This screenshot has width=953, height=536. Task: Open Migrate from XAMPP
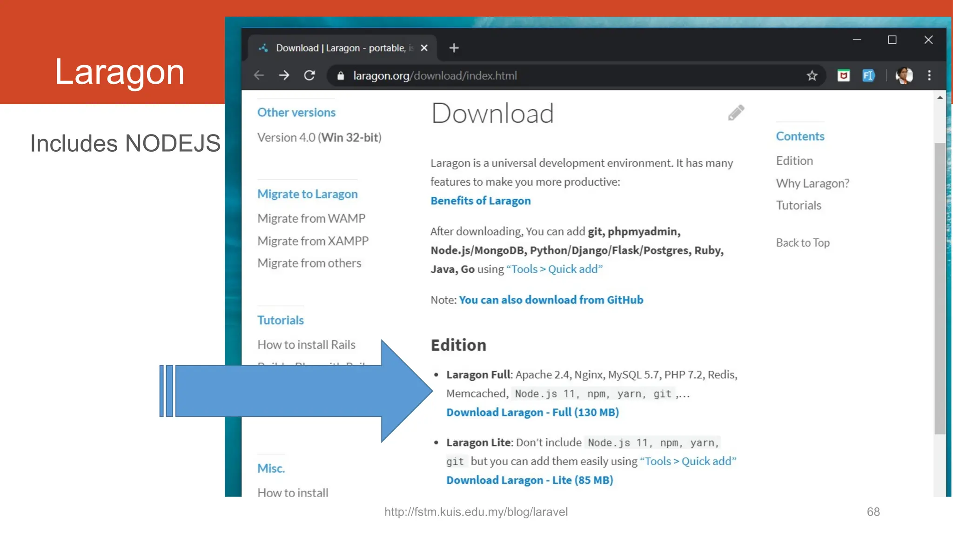tap(313, 241)
